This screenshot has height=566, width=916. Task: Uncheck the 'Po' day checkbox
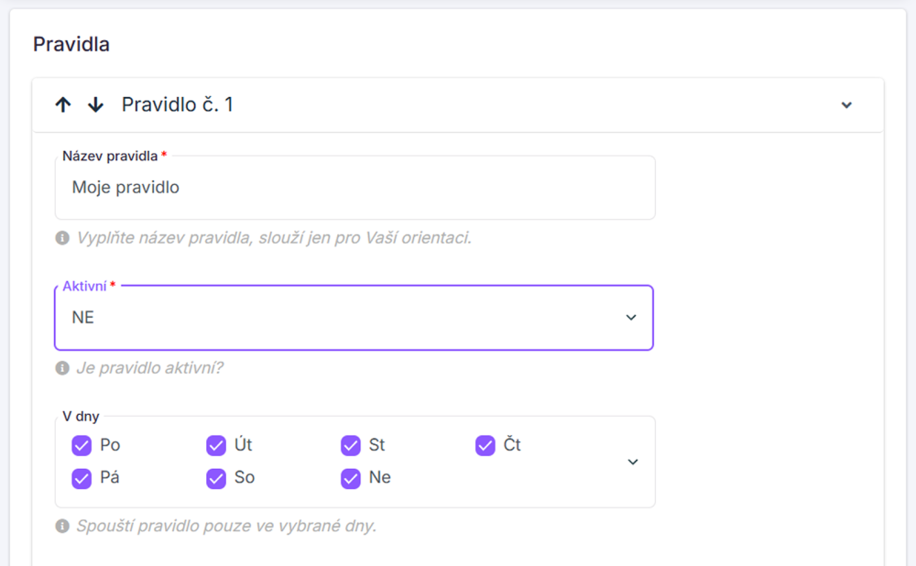click(x=82, y=446)
